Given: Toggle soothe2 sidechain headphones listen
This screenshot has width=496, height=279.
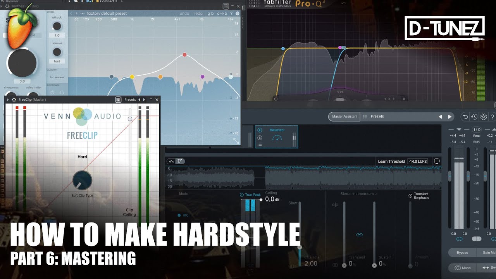Looking at the screenshot, I should pyautogui.click(x=61, y=93).
